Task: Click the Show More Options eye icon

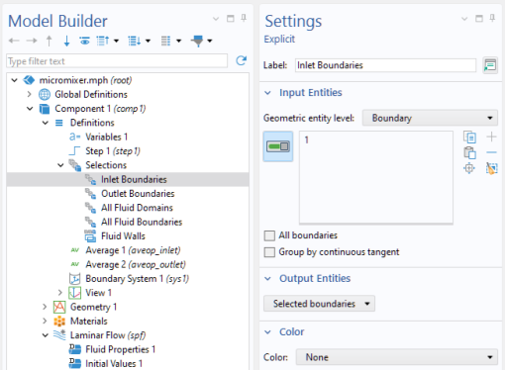Action: point(84,41)
